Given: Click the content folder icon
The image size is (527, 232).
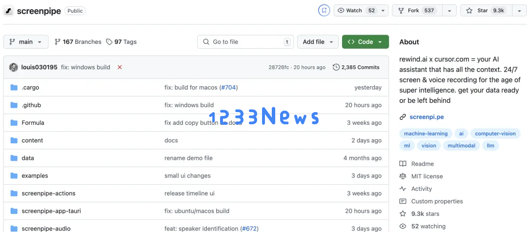Looking at the screenshot, I should [14, 140].
